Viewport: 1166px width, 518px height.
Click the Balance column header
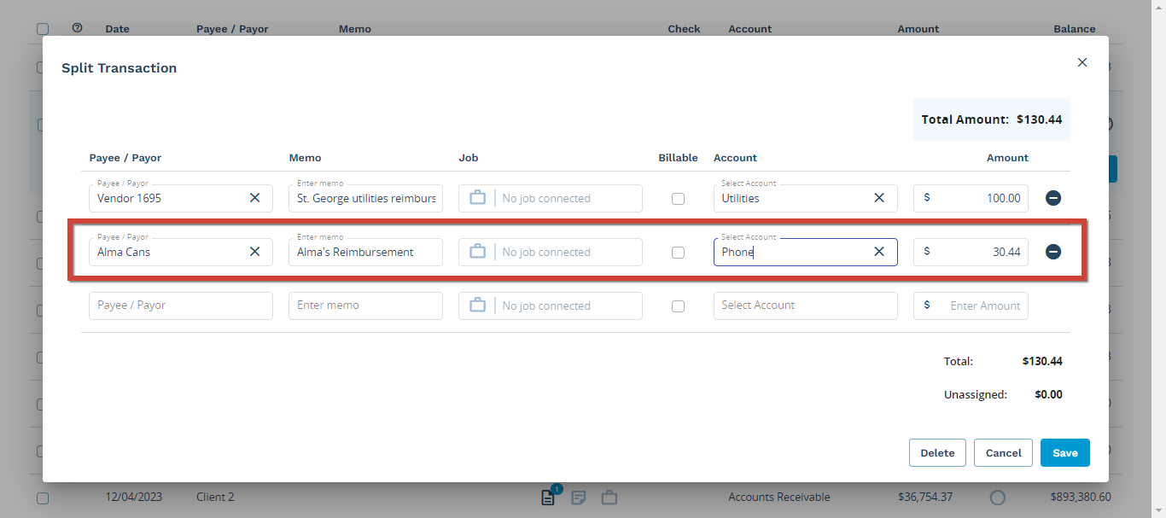(x=1074, y=29)
